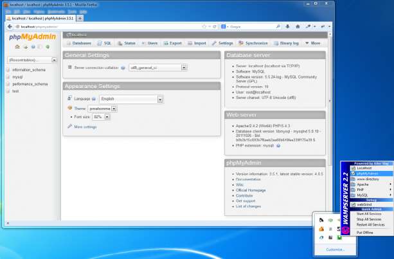Screen dimensions: 394x259
Task: Click the blue help icon beside Server connection collation
Action: tap(123, 68)
